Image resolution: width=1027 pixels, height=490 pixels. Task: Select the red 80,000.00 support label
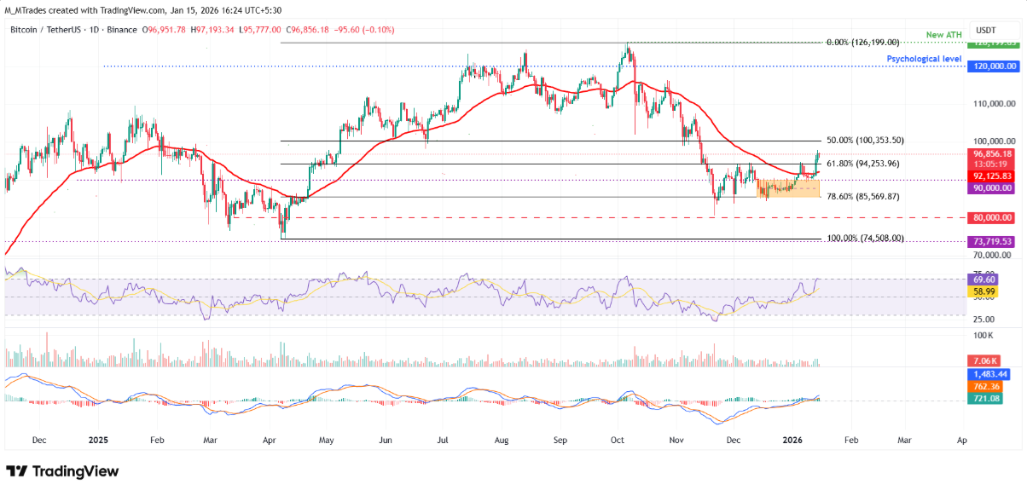995,216
